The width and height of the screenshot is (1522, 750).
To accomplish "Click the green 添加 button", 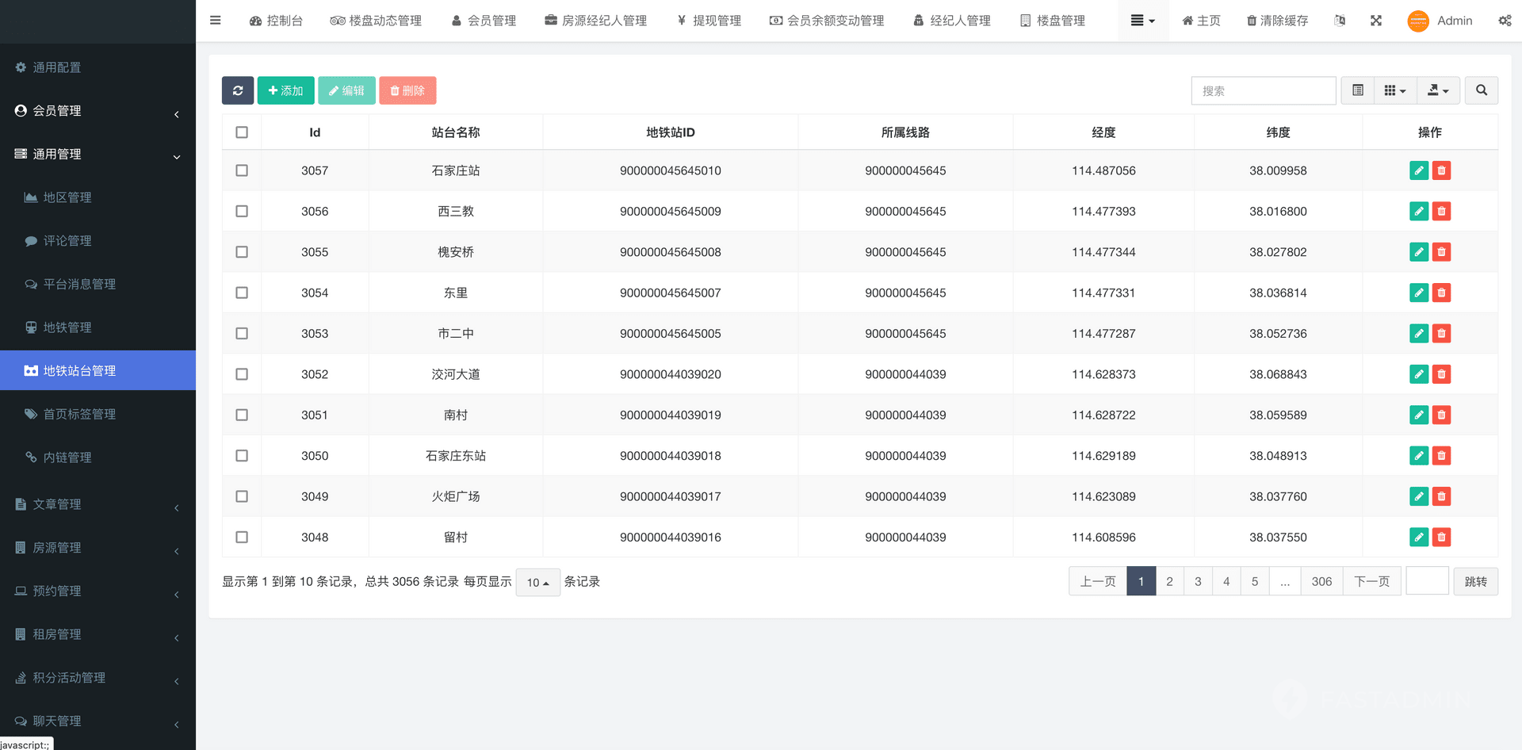I will (285, 90).
